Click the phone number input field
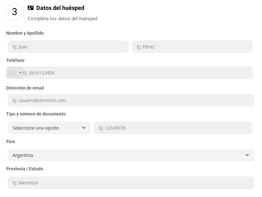The height and width of the screenshot is (197, 262). pyautogui.click(x=137, y=73)
